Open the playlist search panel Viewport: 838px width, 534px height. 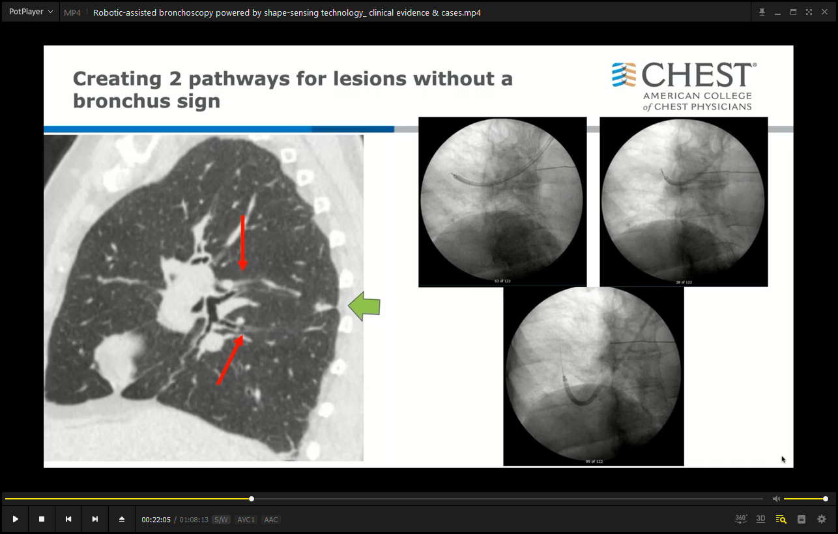(781, 519)
